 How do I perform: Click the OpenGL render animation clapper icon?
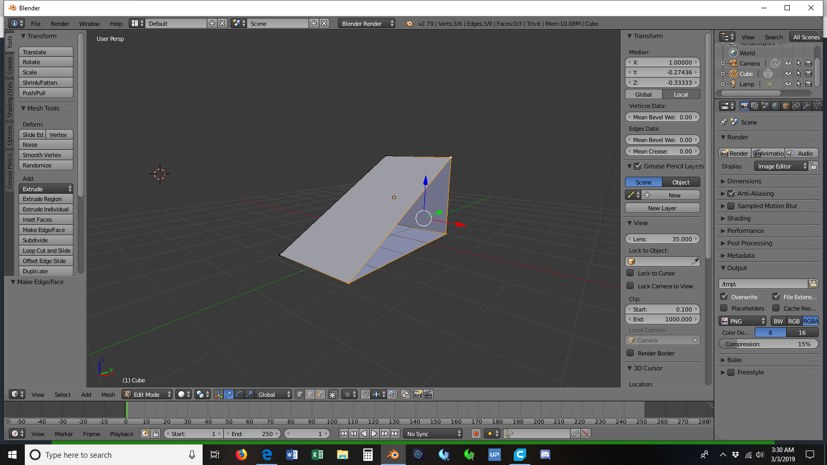pyautogui.click(x=428, y=394)
